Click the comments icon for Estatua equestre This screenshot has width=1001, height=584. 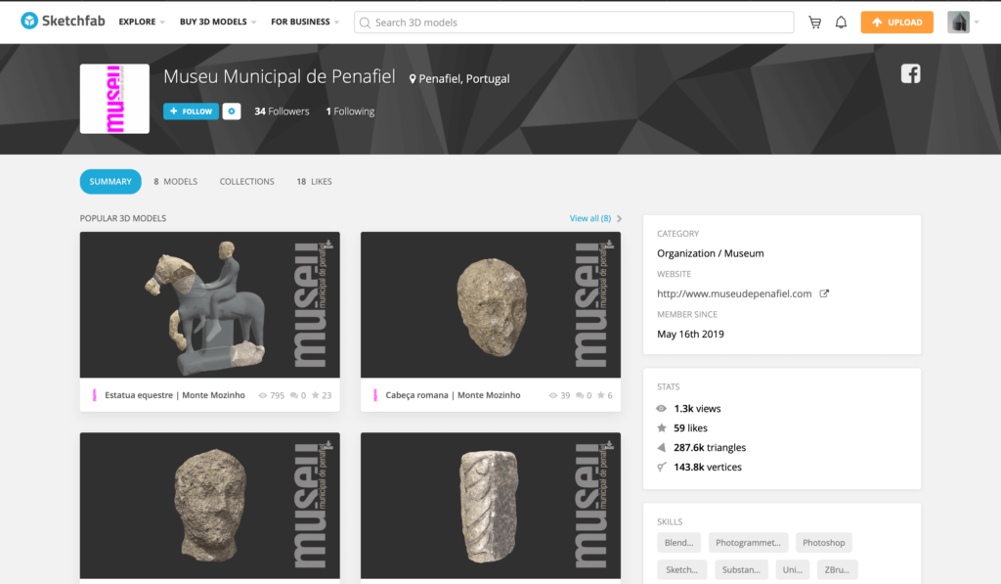pos(293,395)
